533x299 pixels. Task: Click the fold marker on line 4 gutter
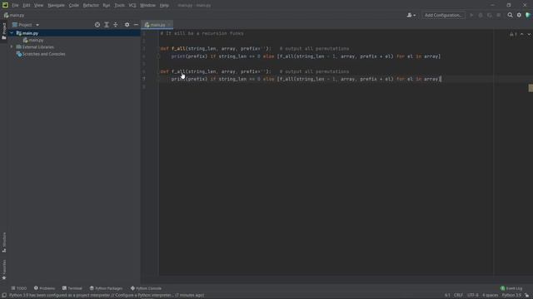tap(158, 56)
